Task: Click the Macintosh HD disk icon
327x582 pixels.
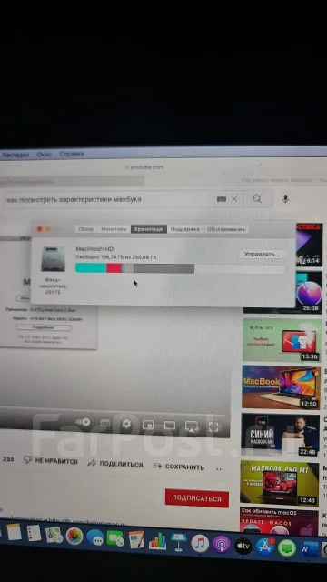Action: click(53, 258)
